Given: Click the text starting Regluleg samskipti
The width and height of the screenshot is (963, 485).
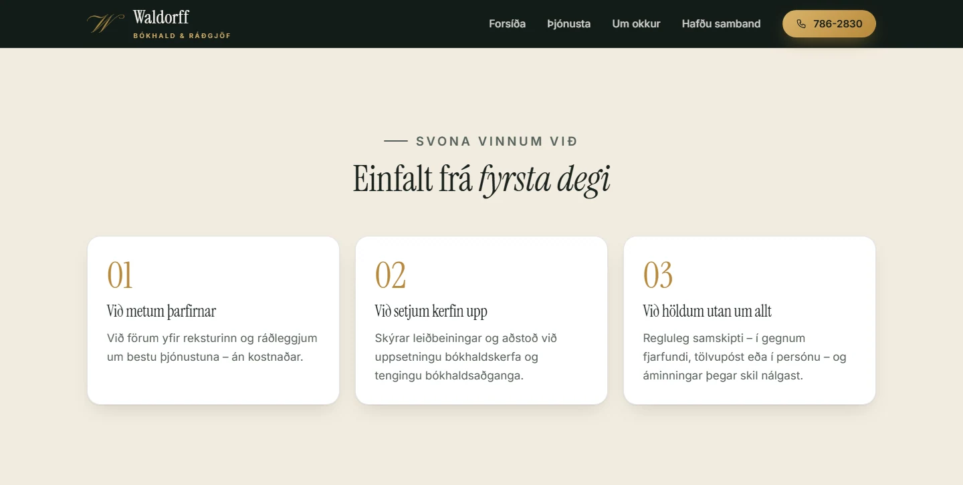Looking at the screenshot, I should [x=745, y=357].
